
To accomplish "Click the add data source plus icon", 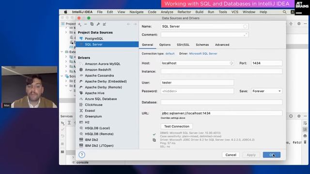I will click(79, 24).
